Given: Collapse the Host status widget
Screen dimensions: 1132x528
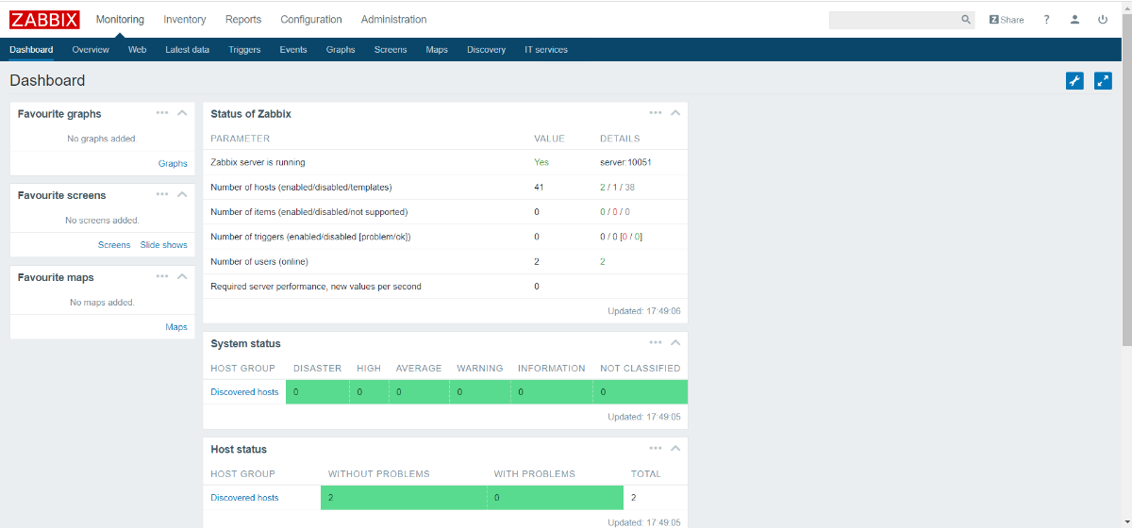Looking at the screenshot, I should tap(675, 449).
